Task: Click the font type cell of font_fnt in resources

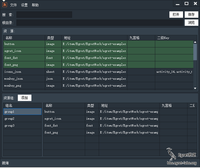Action: (x=53, y=58)
